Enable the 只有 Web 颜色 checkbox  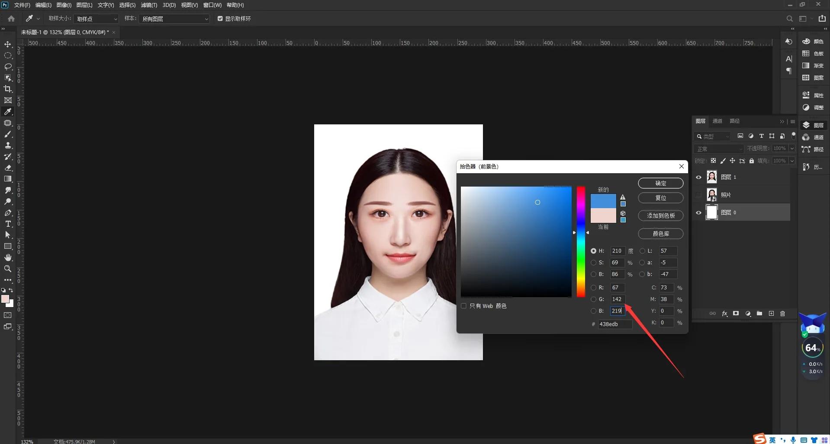point(464,305)
